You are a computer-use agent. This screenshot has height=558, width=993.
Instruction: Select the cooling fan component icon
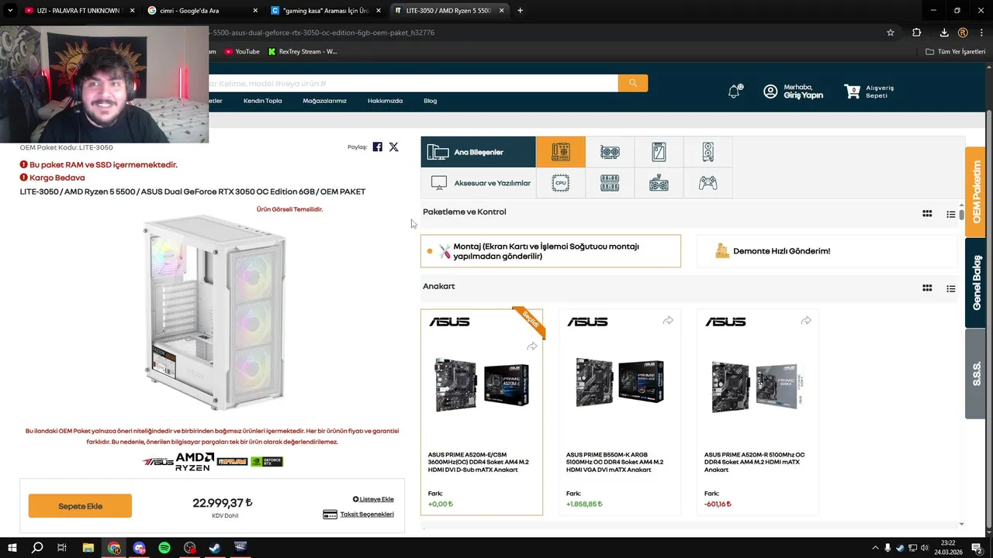coord(659,183)
